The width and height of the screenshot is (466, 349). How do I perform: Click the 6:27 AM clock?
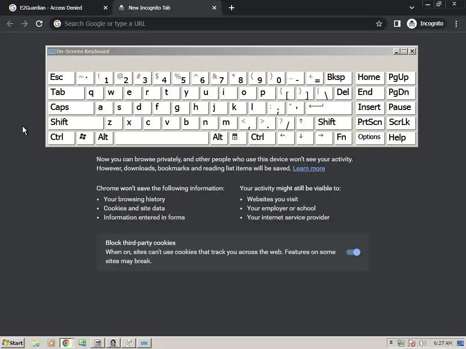coord(443,343)
